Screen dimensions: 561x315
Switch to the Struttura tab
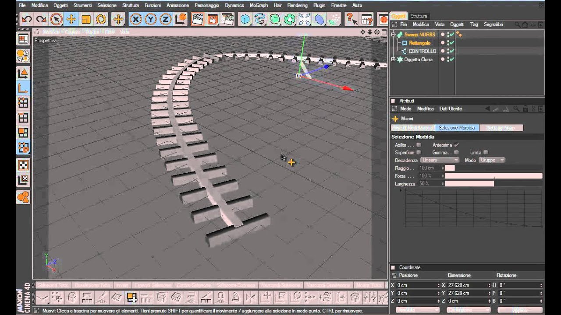[419, 16]
